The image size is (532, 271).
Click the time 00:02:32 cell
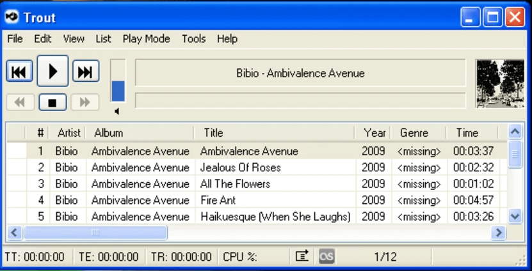pos(473,167)
